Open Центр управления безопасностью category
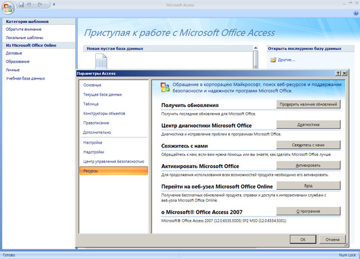 point(114,162)
